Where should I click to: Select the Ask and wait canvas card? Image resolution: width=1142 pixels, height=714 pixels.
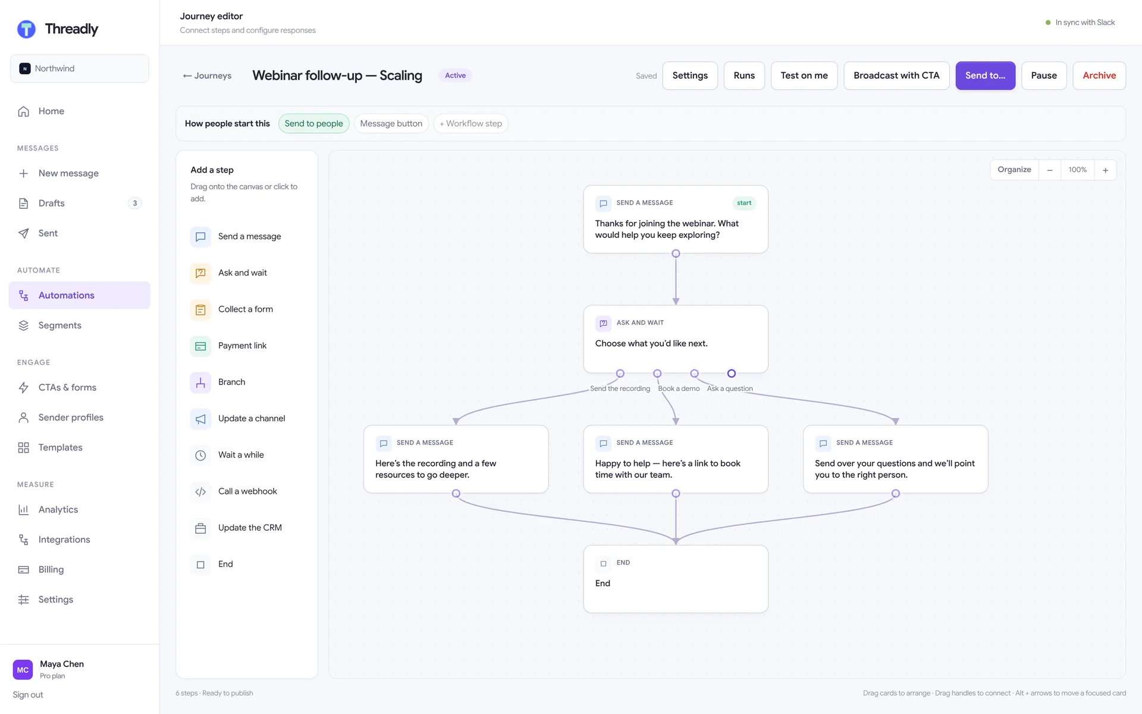tap(676, 339)
